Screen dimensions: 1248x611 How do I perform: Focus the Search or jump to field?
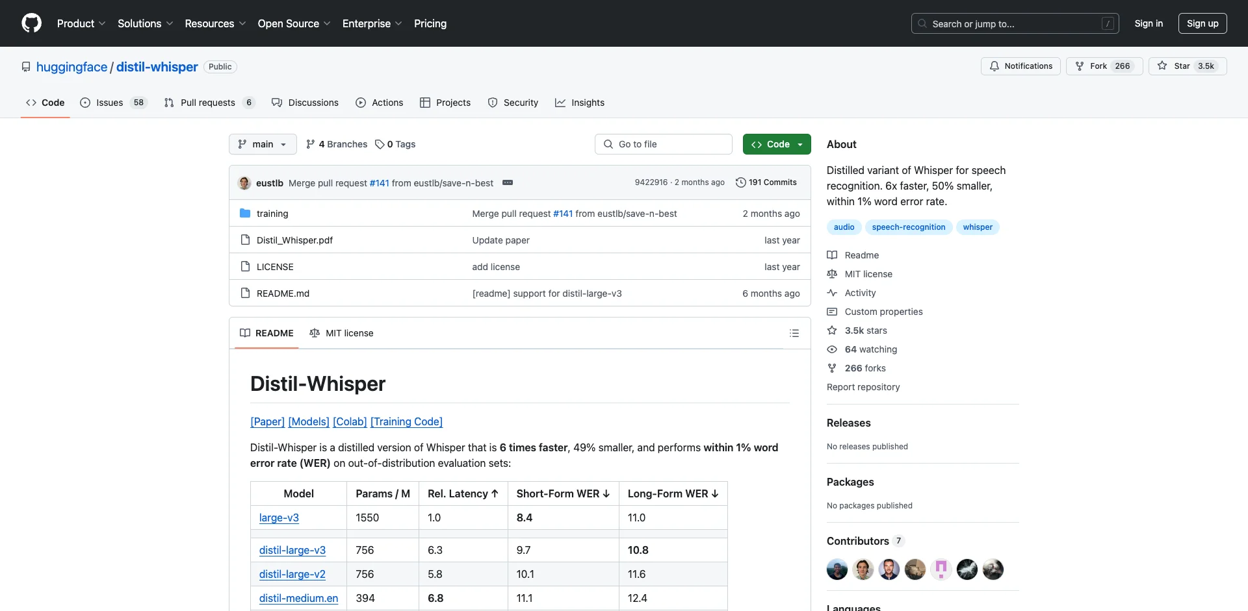click(1015, 23)
